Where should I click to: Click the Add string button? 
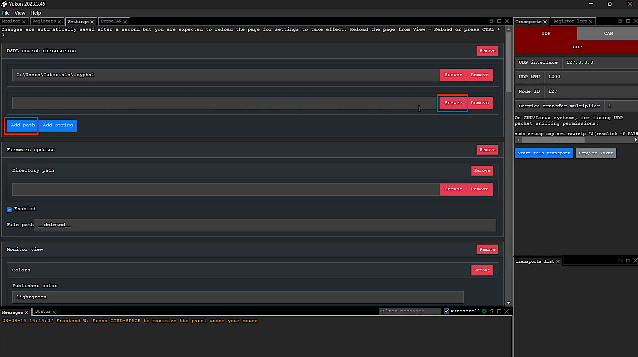58,125
